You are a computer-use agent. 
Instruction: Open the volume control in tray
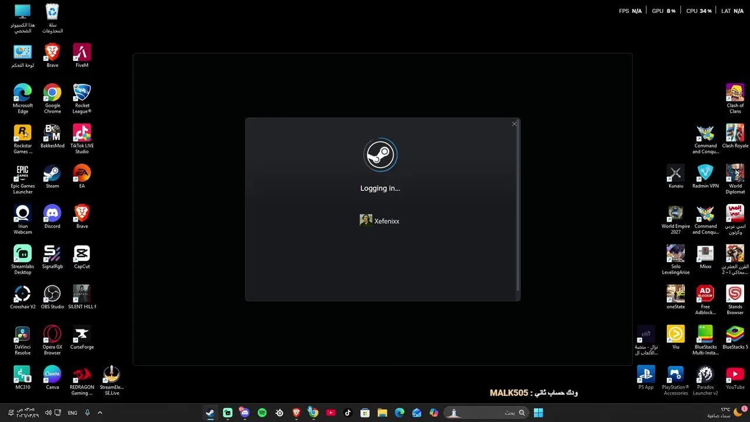[x=48, y=413]
